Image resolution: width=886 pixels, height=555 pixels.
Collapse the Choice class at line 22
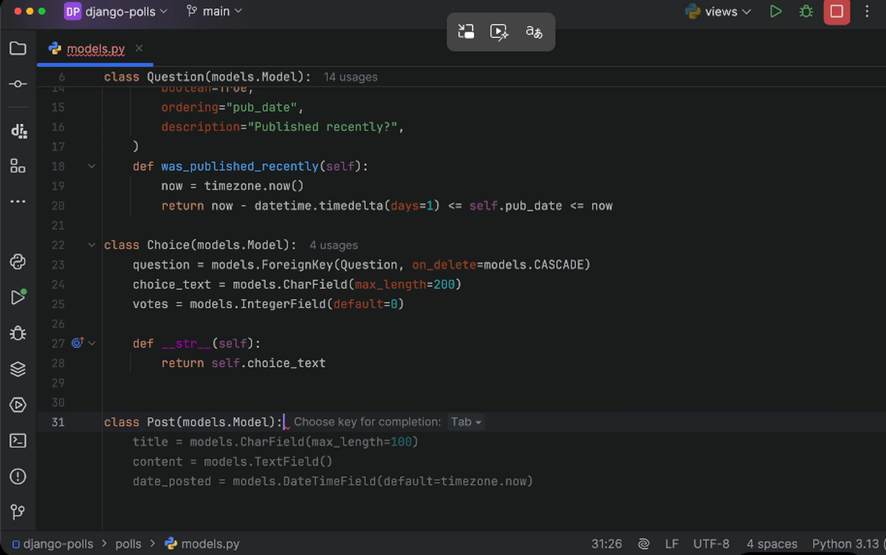coord(92,244)
